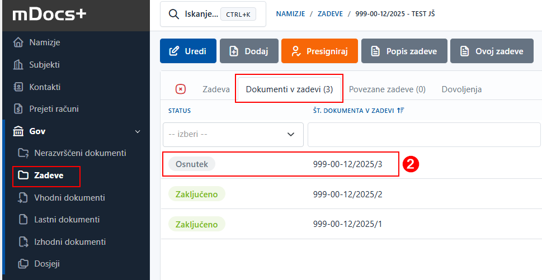Click the red X close tab icon
The width and height of the screenshot is (542, 280).
[x=181, y=89]
